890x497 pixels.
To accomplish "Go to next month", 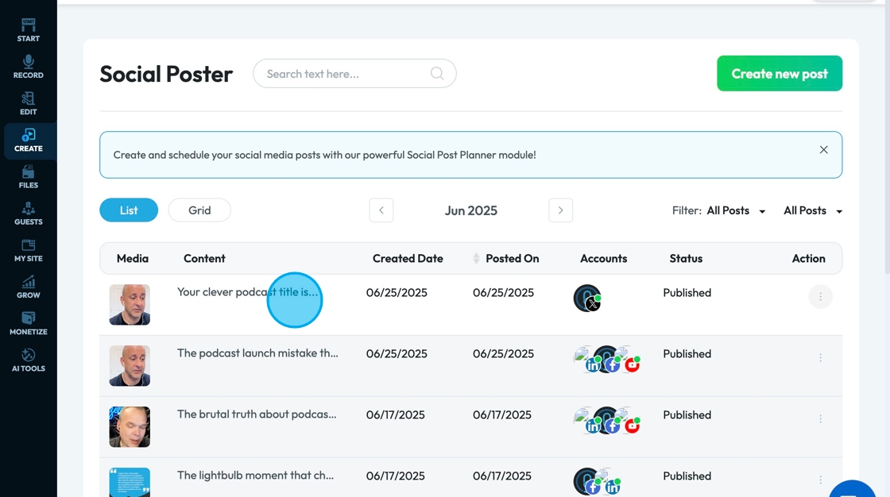I will coord(561,210).
